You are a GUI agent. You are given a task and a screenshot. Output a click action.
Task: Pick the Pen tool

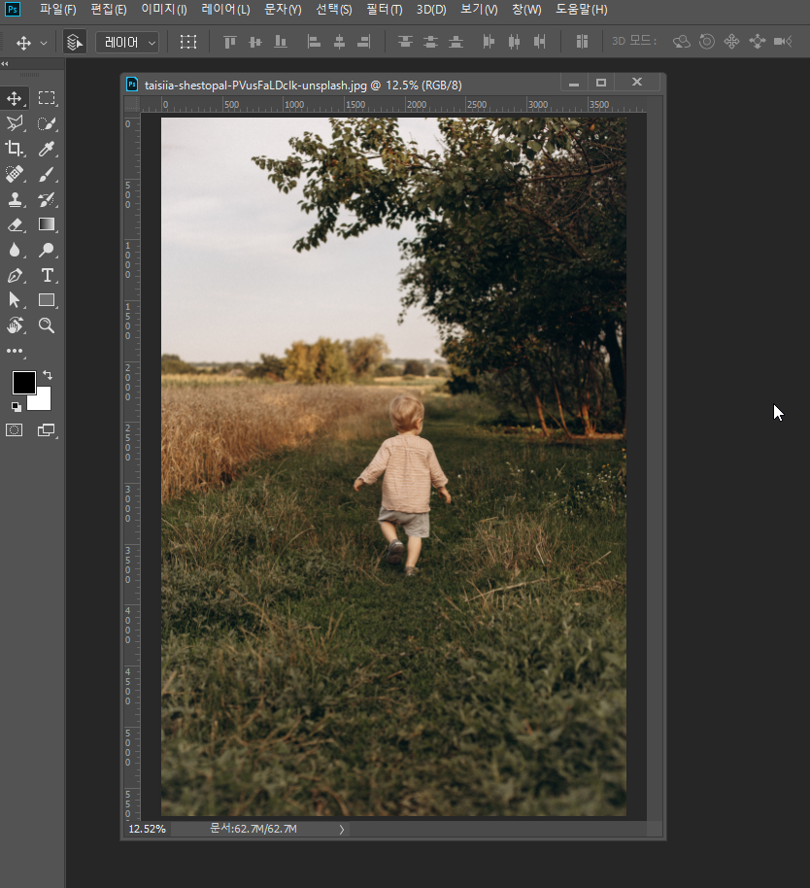click(15, 275)
